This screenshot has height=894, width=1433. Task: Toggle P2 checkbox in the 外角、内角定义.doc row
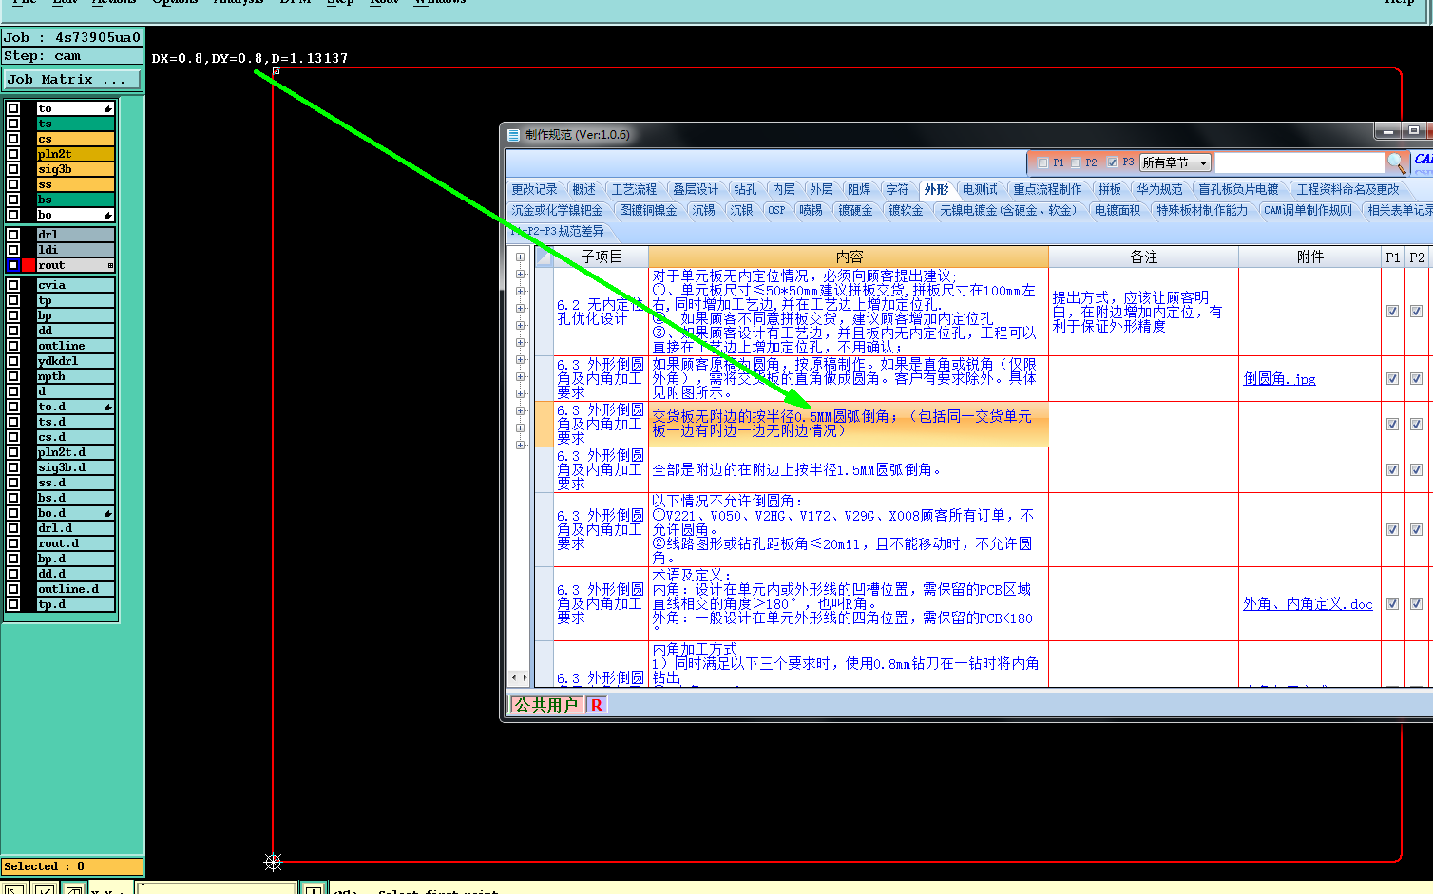[x=1416, y=603]
